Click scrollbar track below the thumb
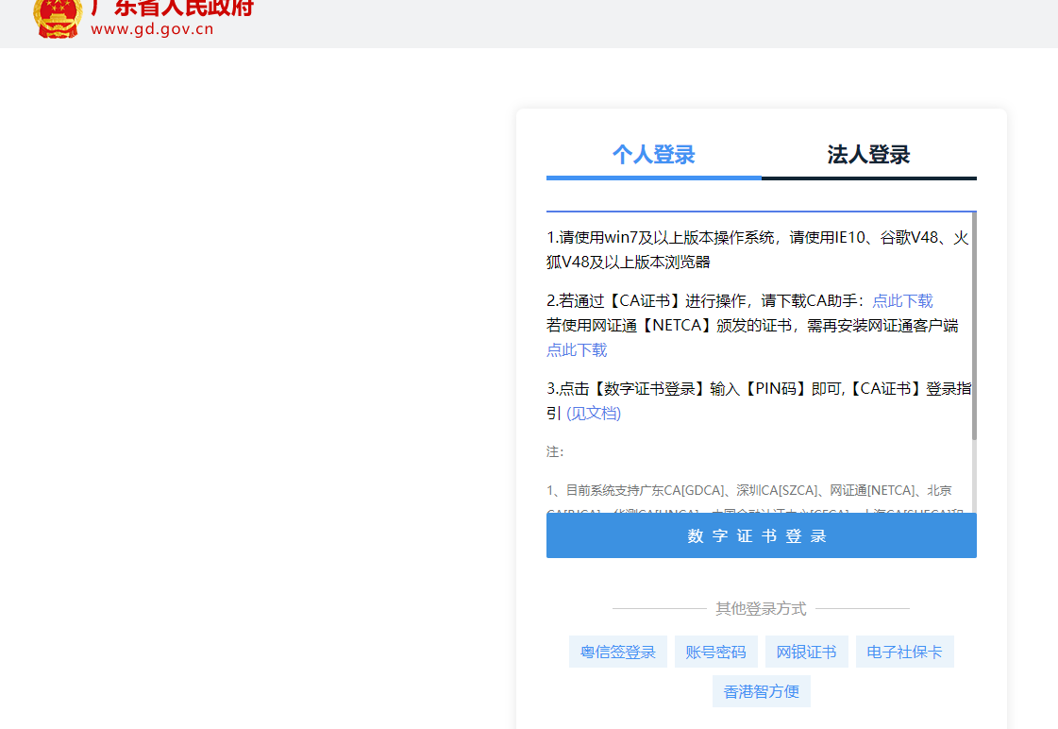The image size is (1058, 729). (x=973, y=477)
